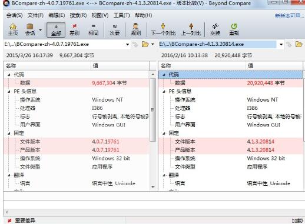Open the 会话(S) menu

click(14, 15)
